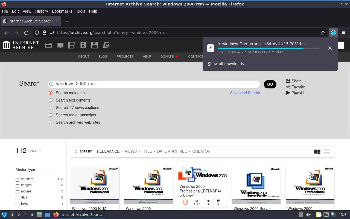350x219 pixels.
Task: Open the ABOUT navigation link
Action: click(x=84, y=57)
